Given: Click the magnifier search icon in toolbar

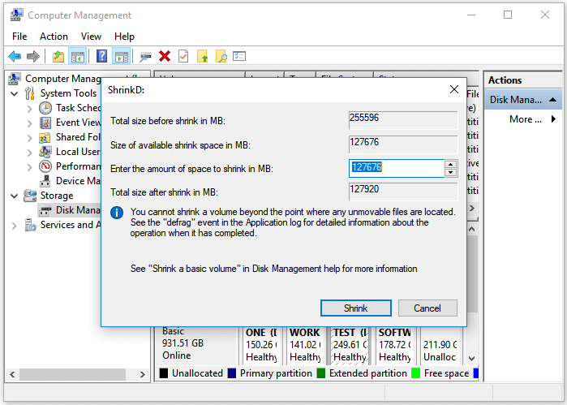Looking at the screenshot, I should click(220, 56).
